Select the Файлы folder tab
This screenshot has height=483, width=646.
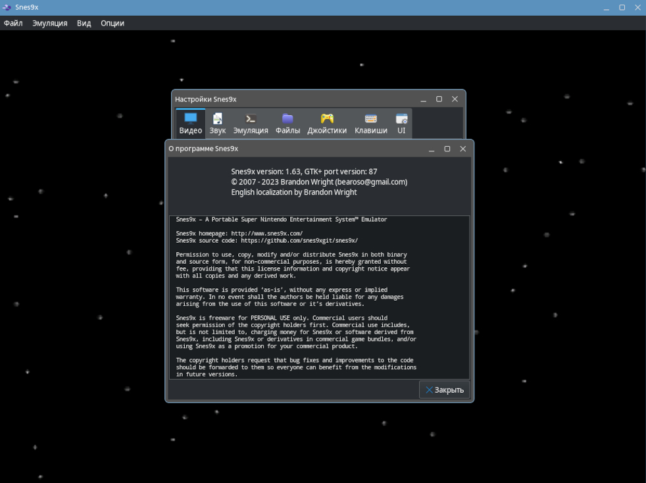[x=287, y=124]
